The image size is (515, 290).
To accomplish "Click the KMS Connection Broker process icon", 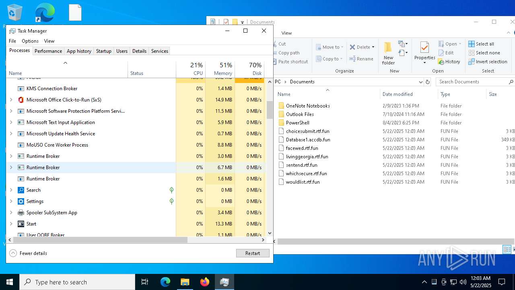I will pos(21,89).
